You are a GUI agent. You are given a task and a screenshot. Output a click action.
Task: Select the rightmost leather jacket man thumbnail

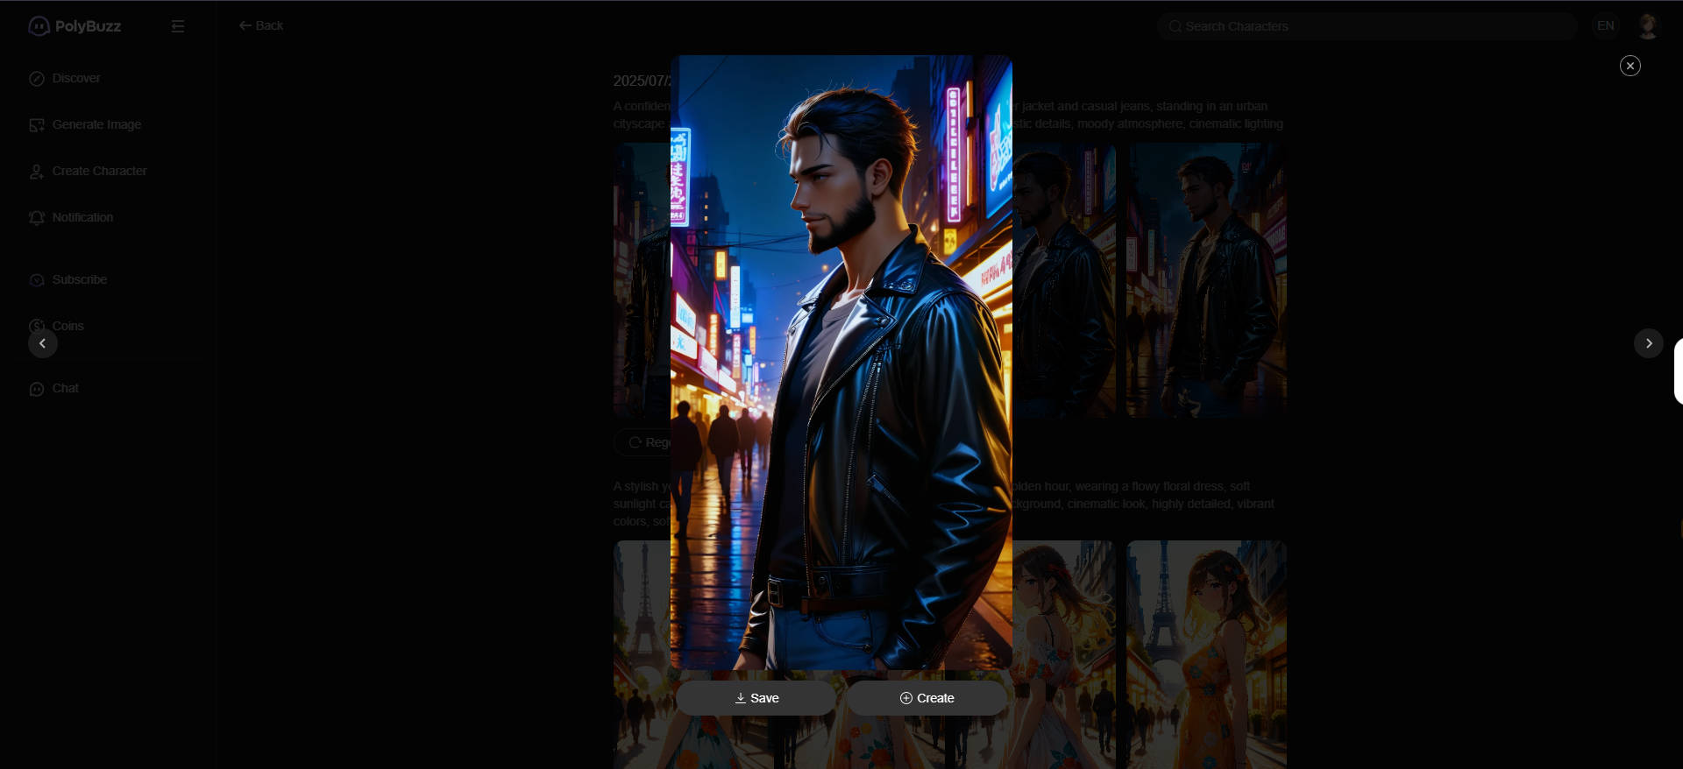[x=1206, y=280]
